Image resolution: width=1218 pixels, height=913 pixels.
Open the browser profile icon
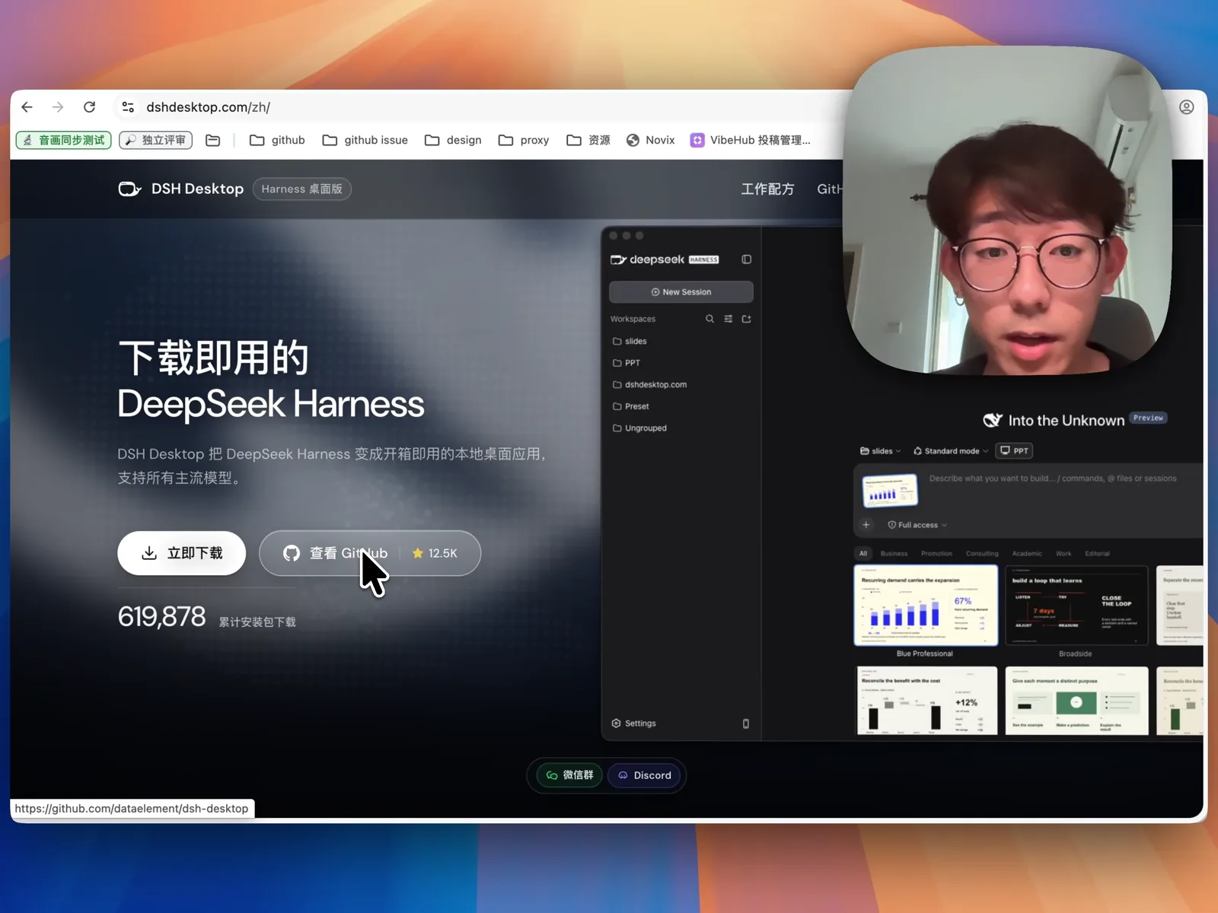pos(1186,107)
